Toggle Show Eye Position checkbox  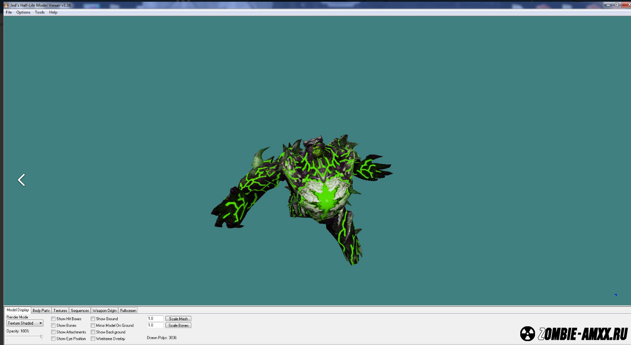tap(53, 338)
